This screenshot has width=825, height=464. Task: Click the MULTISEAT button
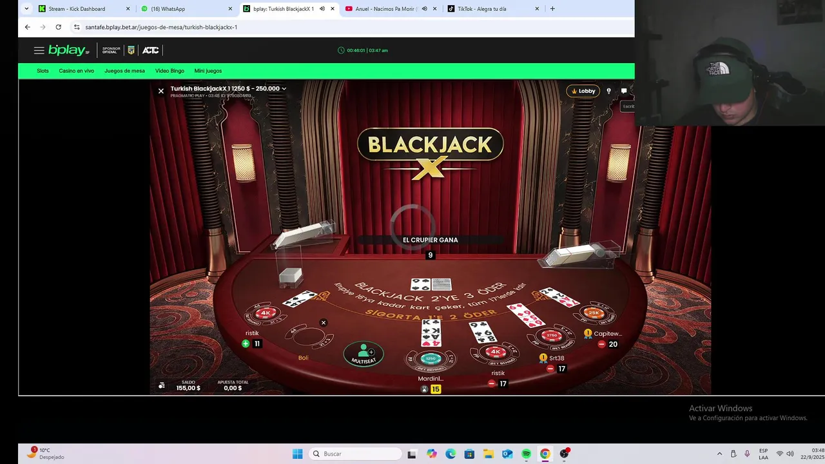[364, 354]
